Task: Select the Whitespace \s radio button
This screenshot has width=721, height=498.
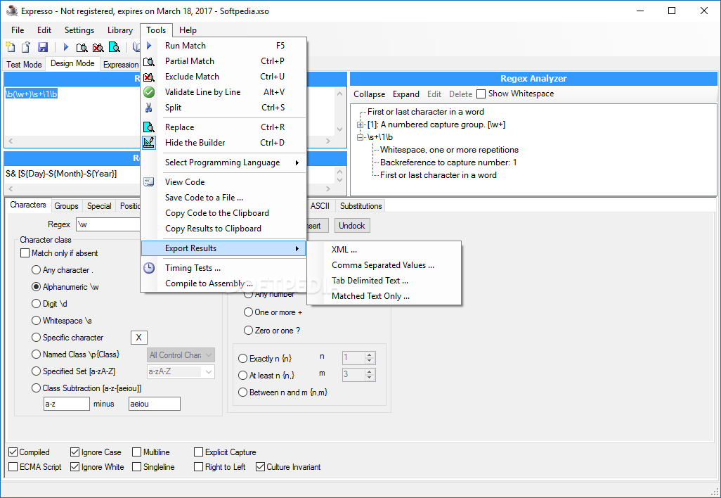Action: (x=36, y=320)
